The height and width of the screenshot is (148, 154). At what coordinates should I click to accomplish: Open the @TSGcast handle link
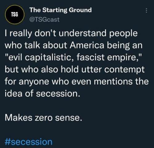pyautogui.click(x=44, y=19)
